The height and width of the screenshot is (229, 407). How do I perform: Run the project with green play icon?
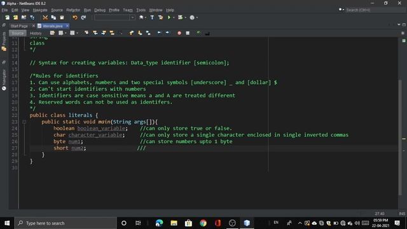[169, 18]
